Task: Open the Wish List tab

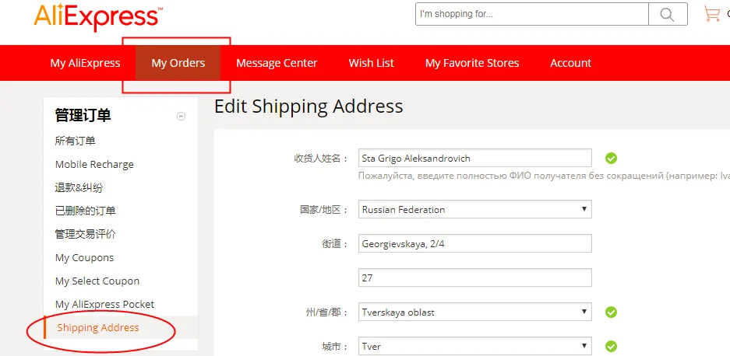Action: pyautogui.click(x=371, y=63)
